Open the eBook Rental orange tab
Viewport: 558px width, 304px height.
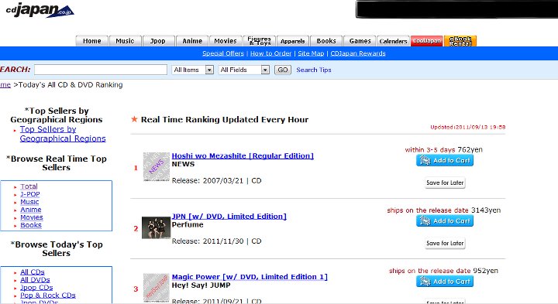[x=460, y=41]
